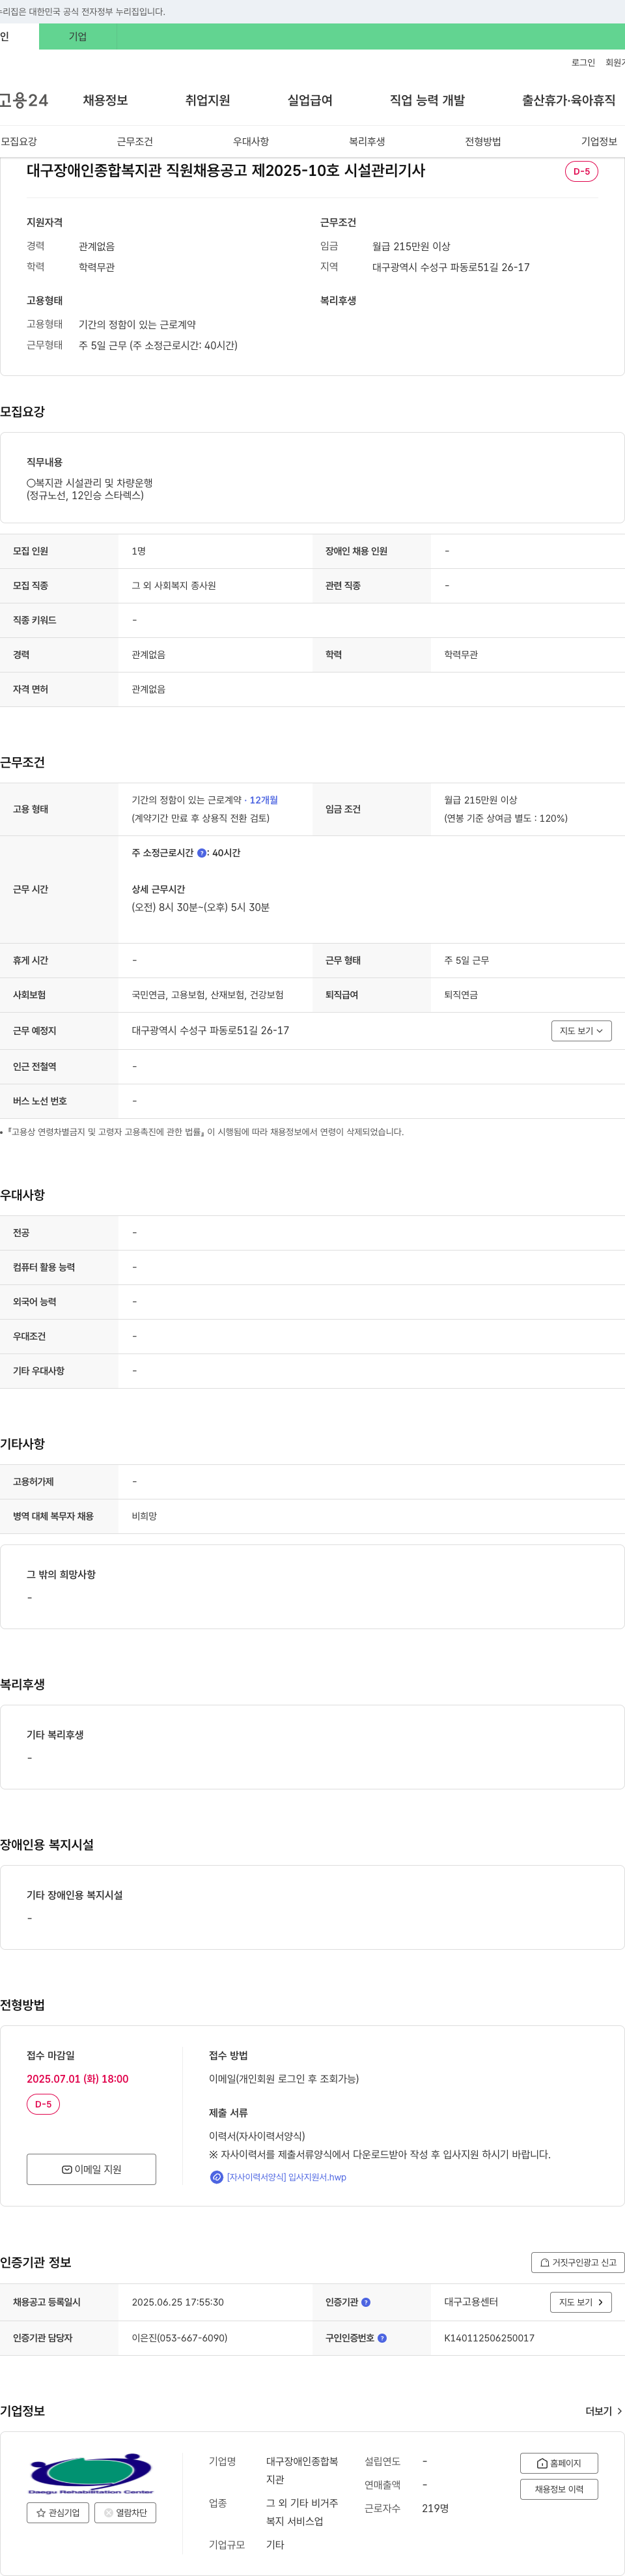This screenshot has width=625, height=2576.
Task: Click the 로그인 link
Action: point(583,63)
